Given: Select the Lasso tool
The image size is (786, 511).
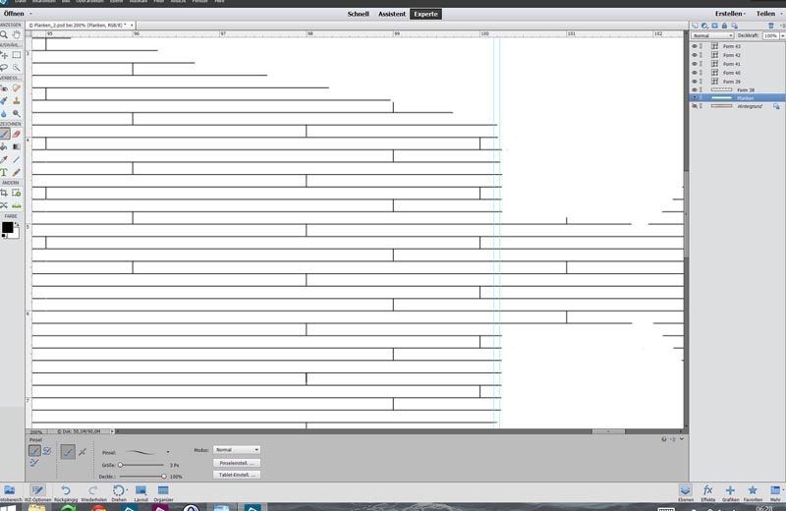Looking at the screenshot, I should coord(4,67).
